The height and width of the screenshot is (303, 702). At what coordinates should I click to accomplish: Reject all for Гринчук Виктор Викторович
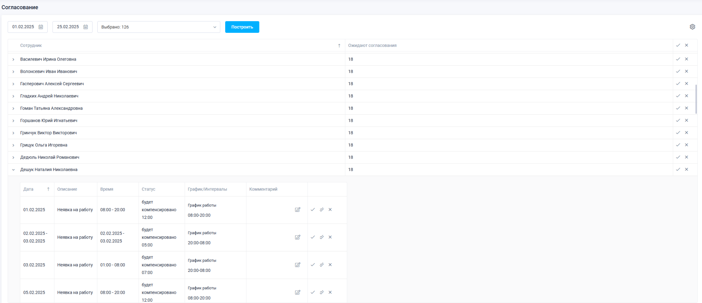tap(686, 133)
